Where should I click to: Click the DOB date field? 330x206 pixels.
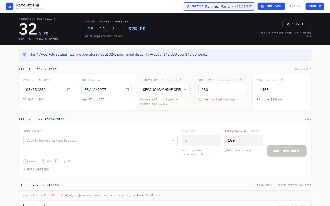[x=106, y=90]
